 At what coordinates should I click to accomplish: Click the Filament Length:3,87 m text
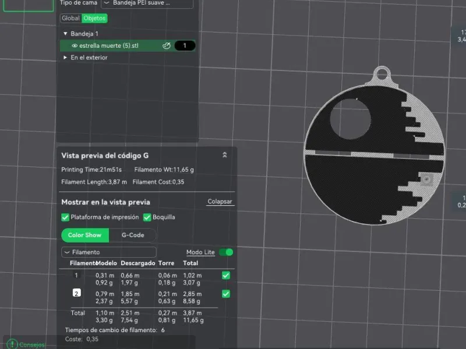[94, 182]
